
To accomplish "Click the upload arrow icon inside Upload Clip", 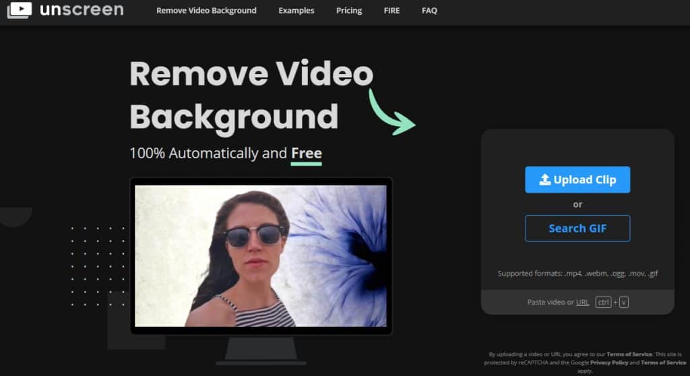I will (x=545, y=180).
